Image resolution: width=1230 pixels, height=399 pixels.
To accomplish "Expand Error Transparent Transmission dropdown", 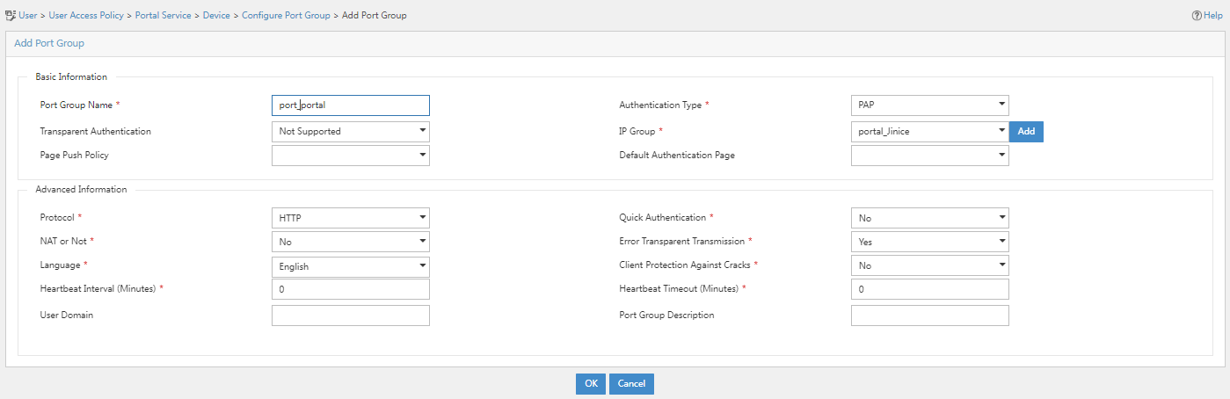I will click(x=930, y=242).
